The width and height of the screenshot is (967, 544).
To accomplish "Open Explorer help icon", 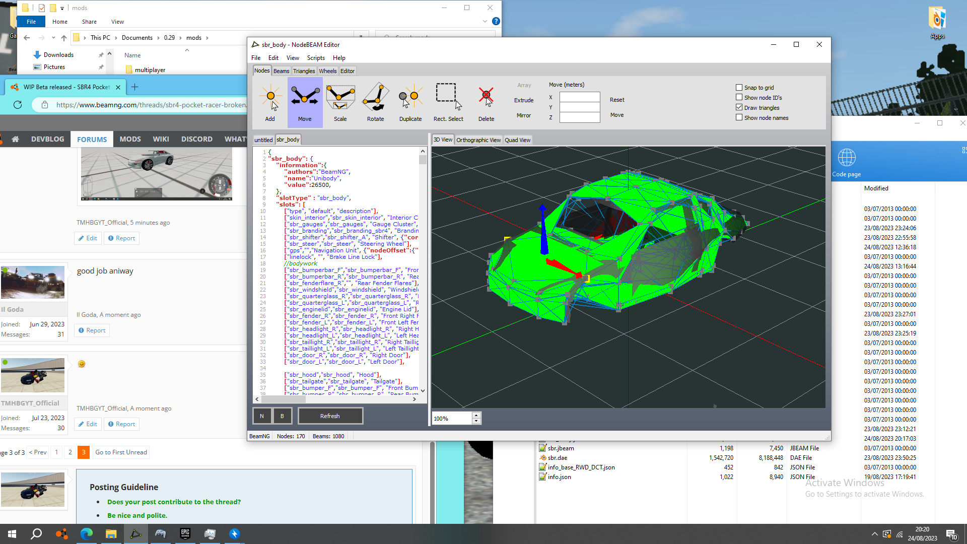I will click(x=496, y=21).
